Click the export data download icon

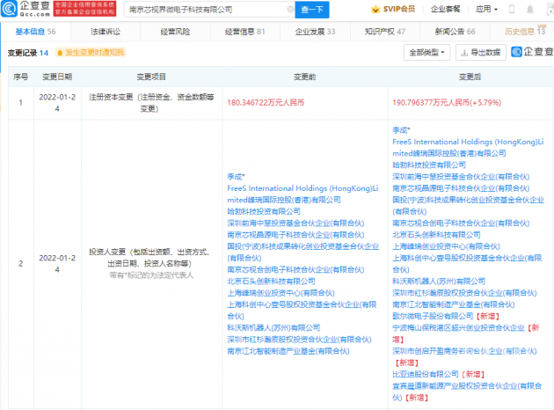click(463, 53)
